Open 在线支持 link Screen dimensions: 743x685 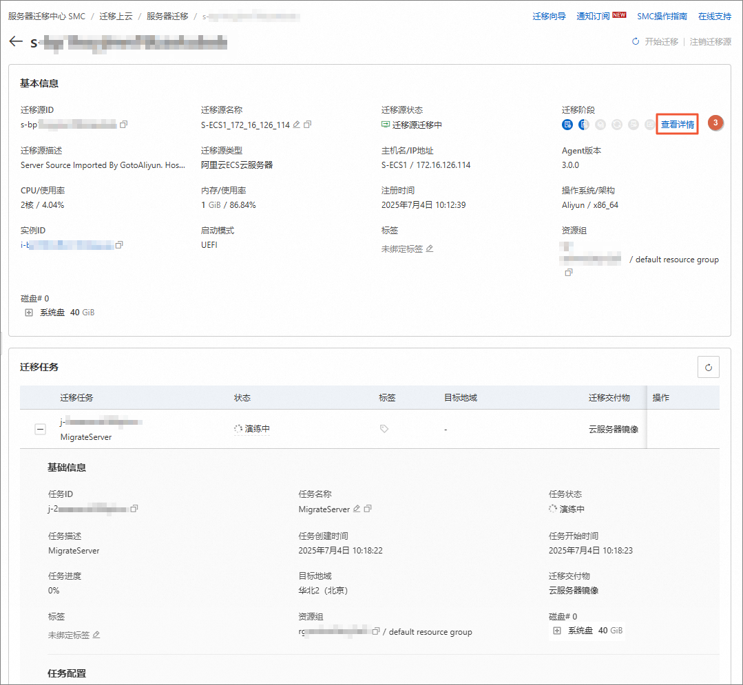(715, 17)
